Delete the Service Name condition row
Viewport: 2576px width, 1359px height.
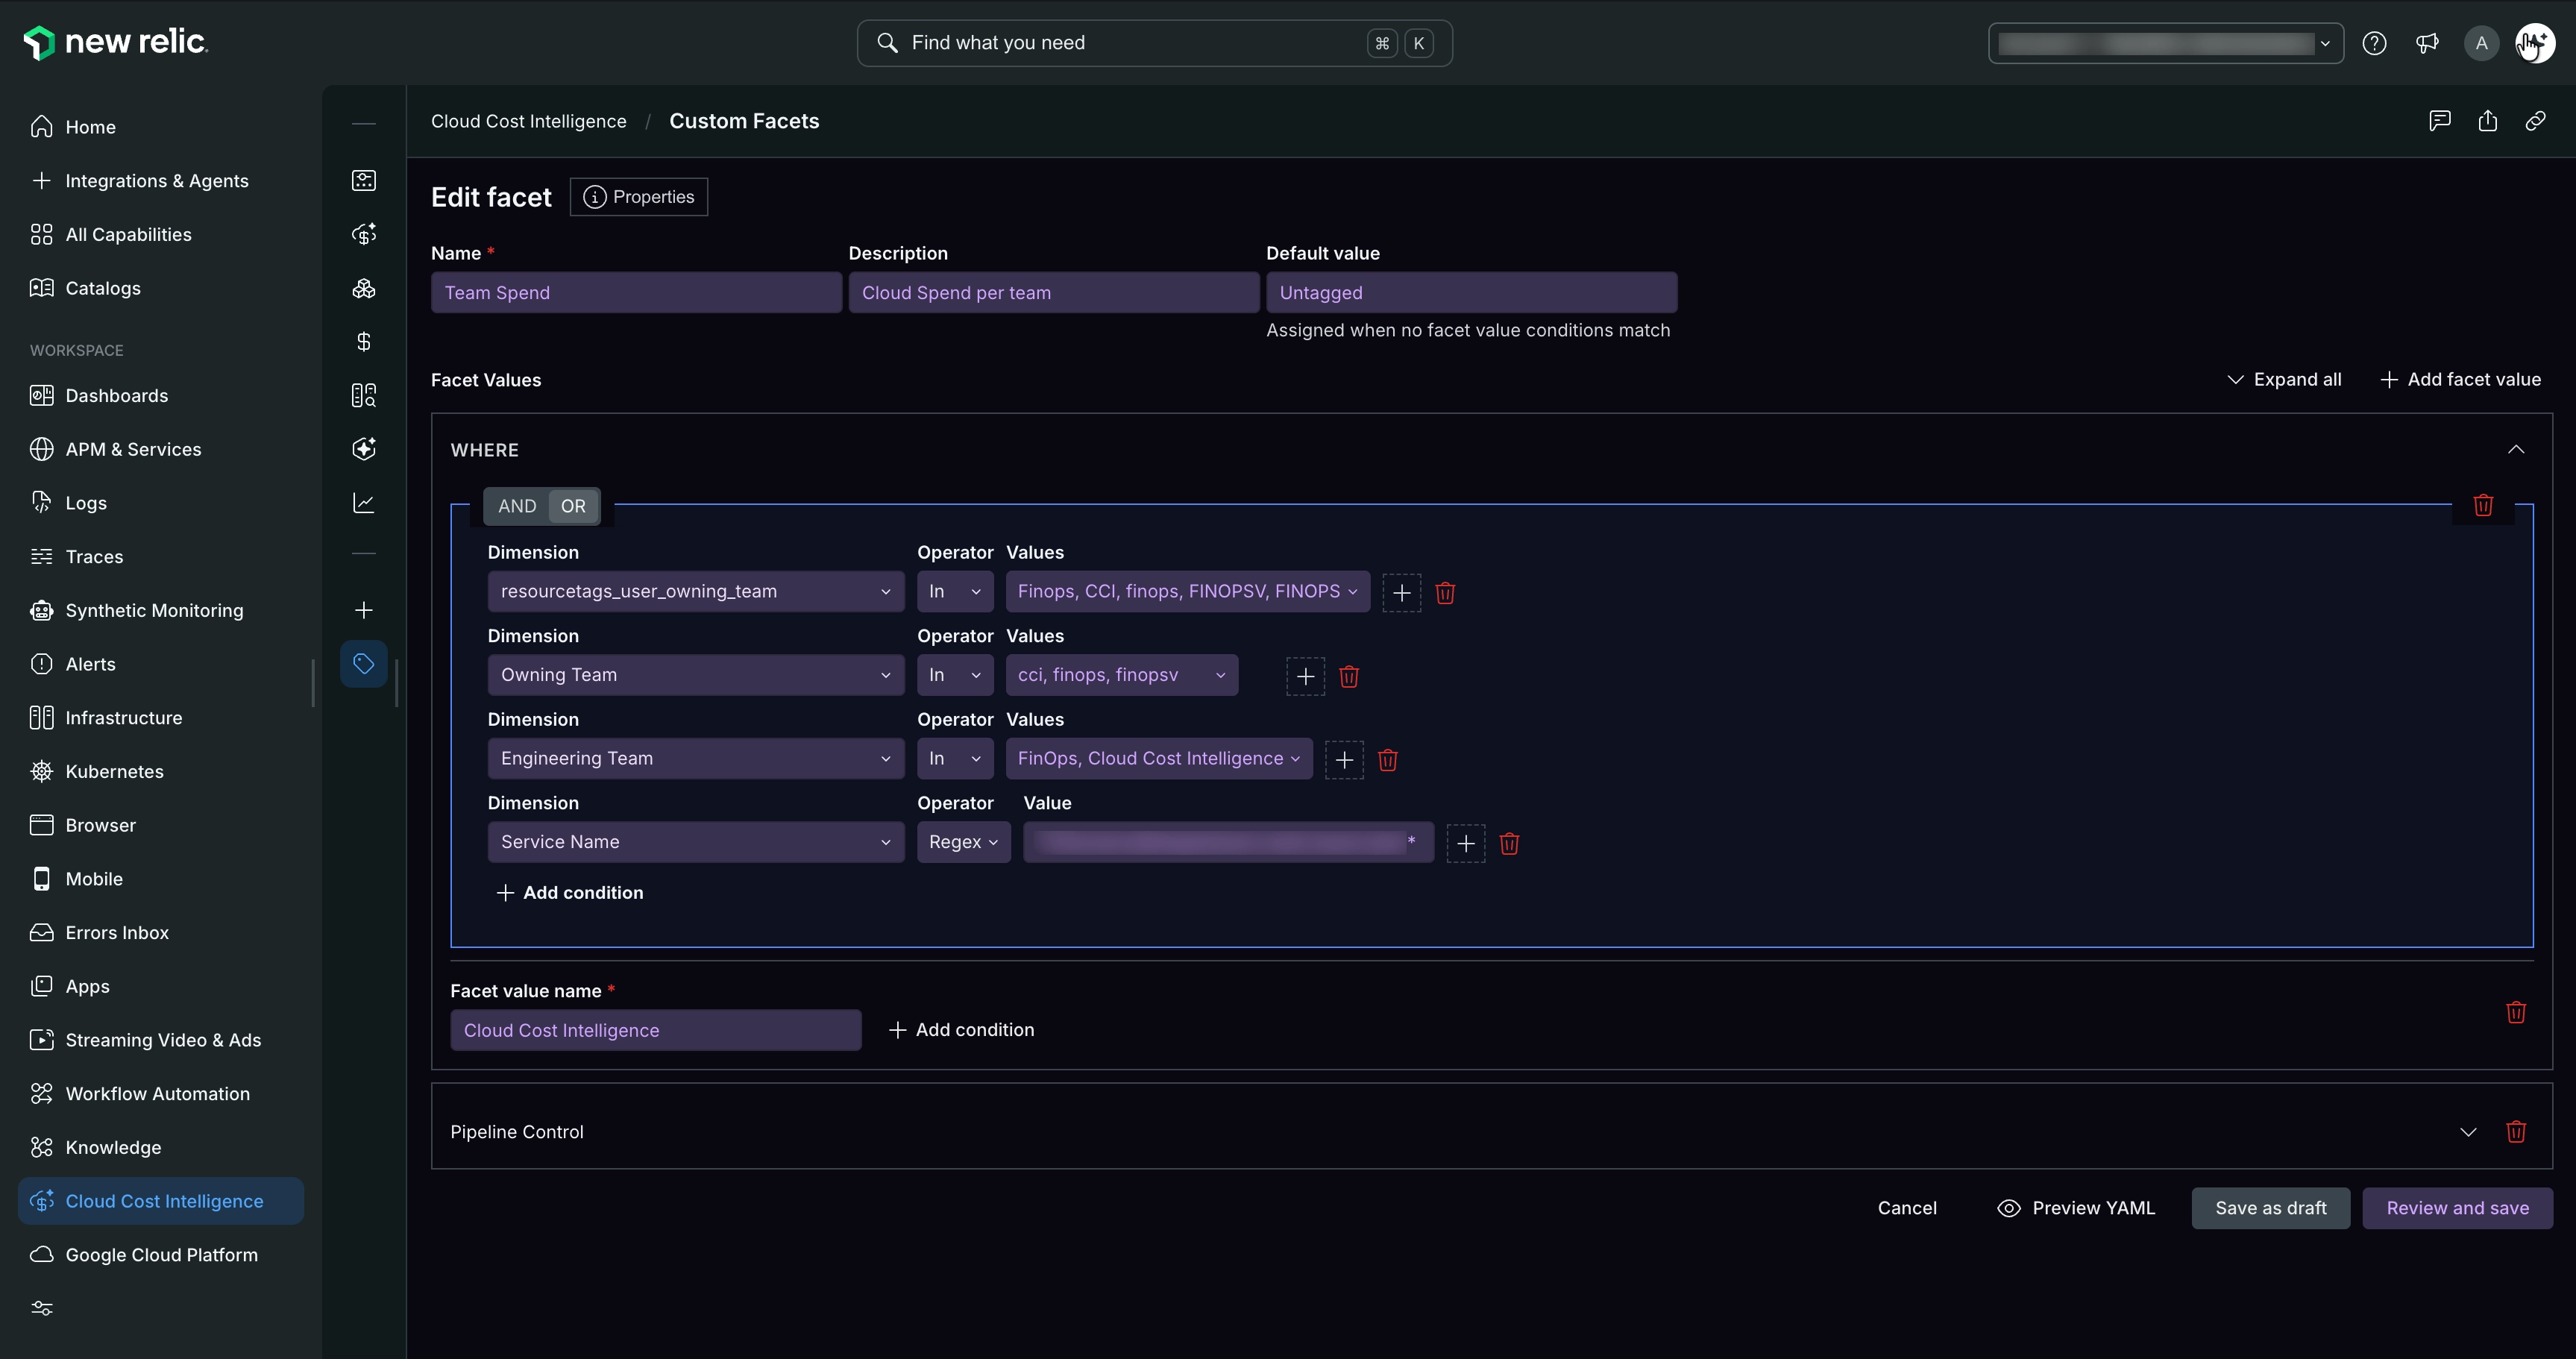coord(1510,844)
